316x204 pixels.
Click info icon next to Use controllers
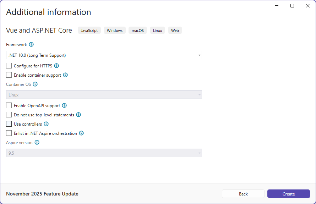46,124
